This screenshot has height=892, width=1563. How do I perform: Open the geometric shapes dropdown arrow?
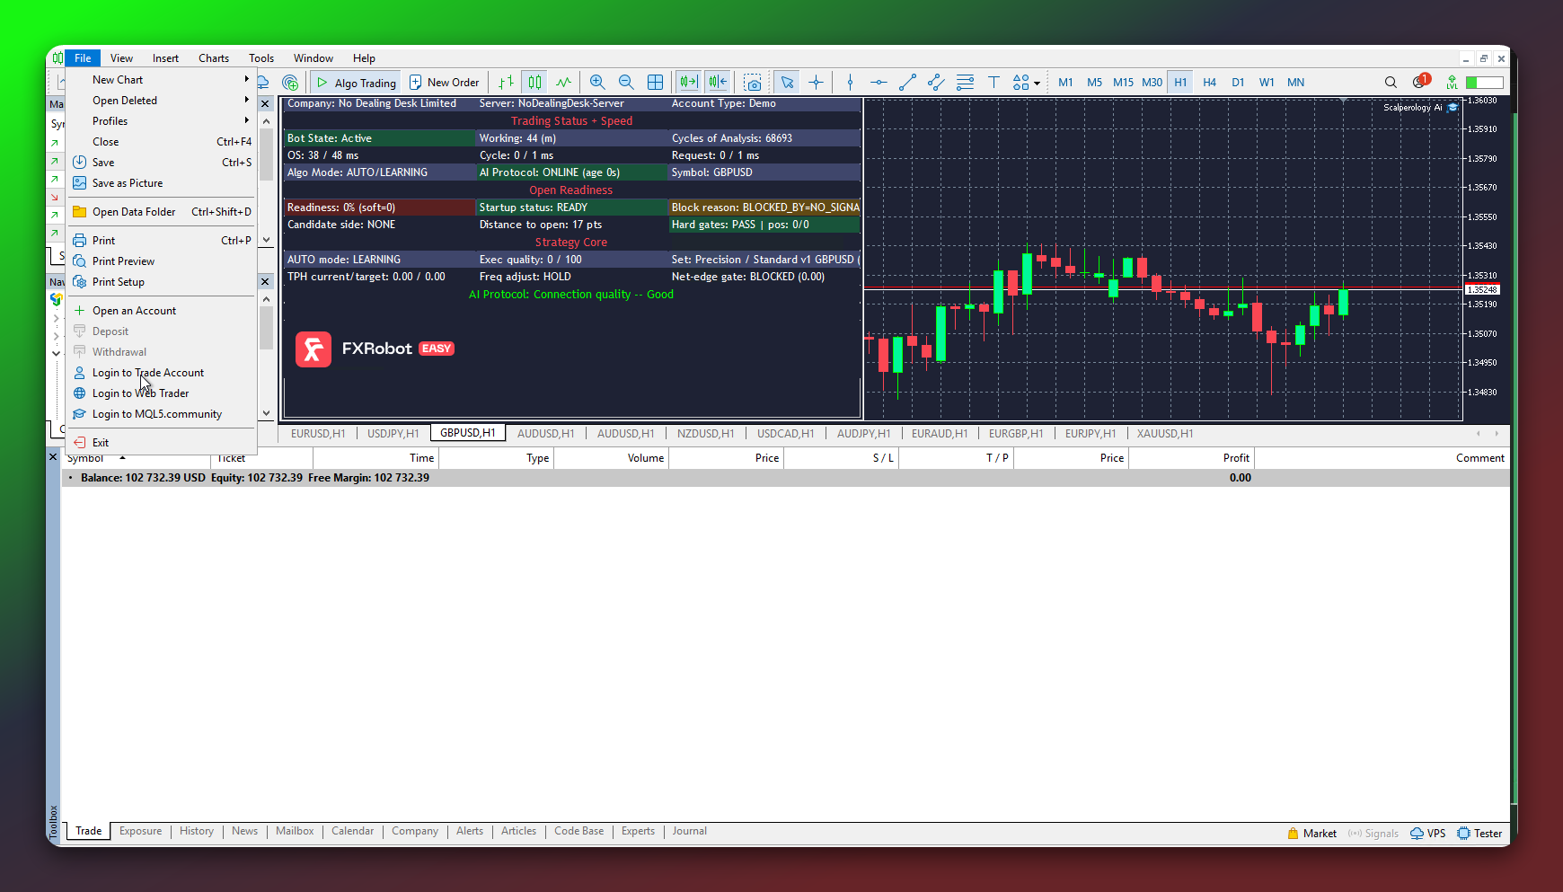tap(1038, 82)
